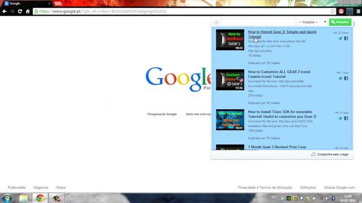Screen dimensions: 362x203
Task: Open the Chrome hamburger menu
Action: (358, 11)
